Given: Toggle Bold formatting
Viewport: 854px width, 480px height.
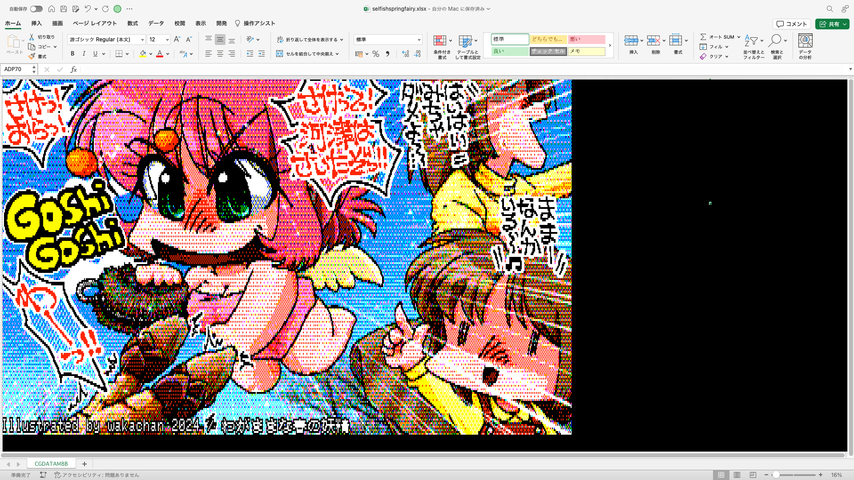Looking at the screenshot, I should coord(73,54).
